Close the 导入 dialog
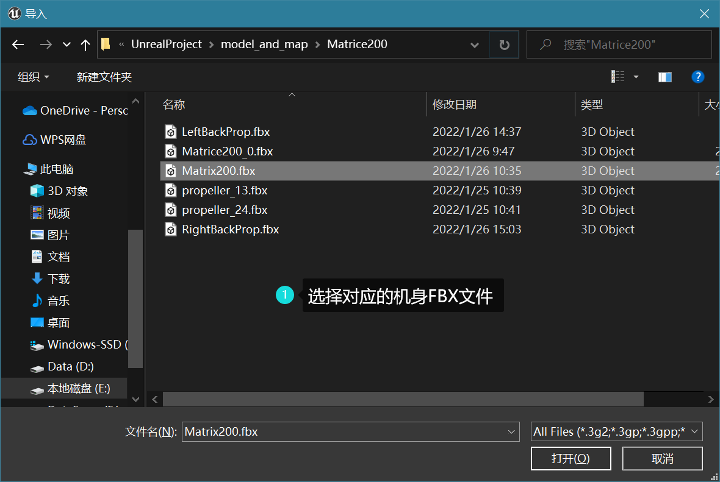Viewport: 720px width, 482px height. pos(704,14)
